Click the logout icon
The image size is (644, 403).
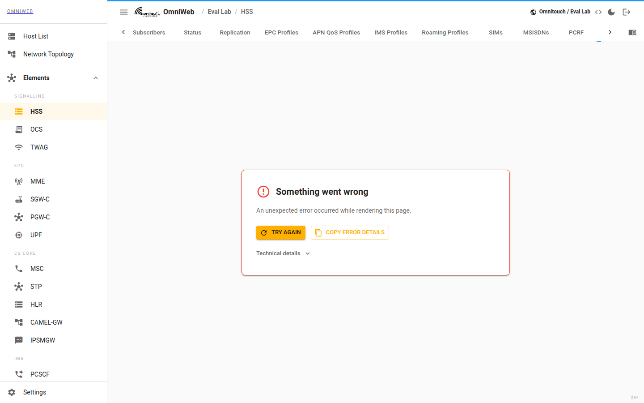click(627, 12)
